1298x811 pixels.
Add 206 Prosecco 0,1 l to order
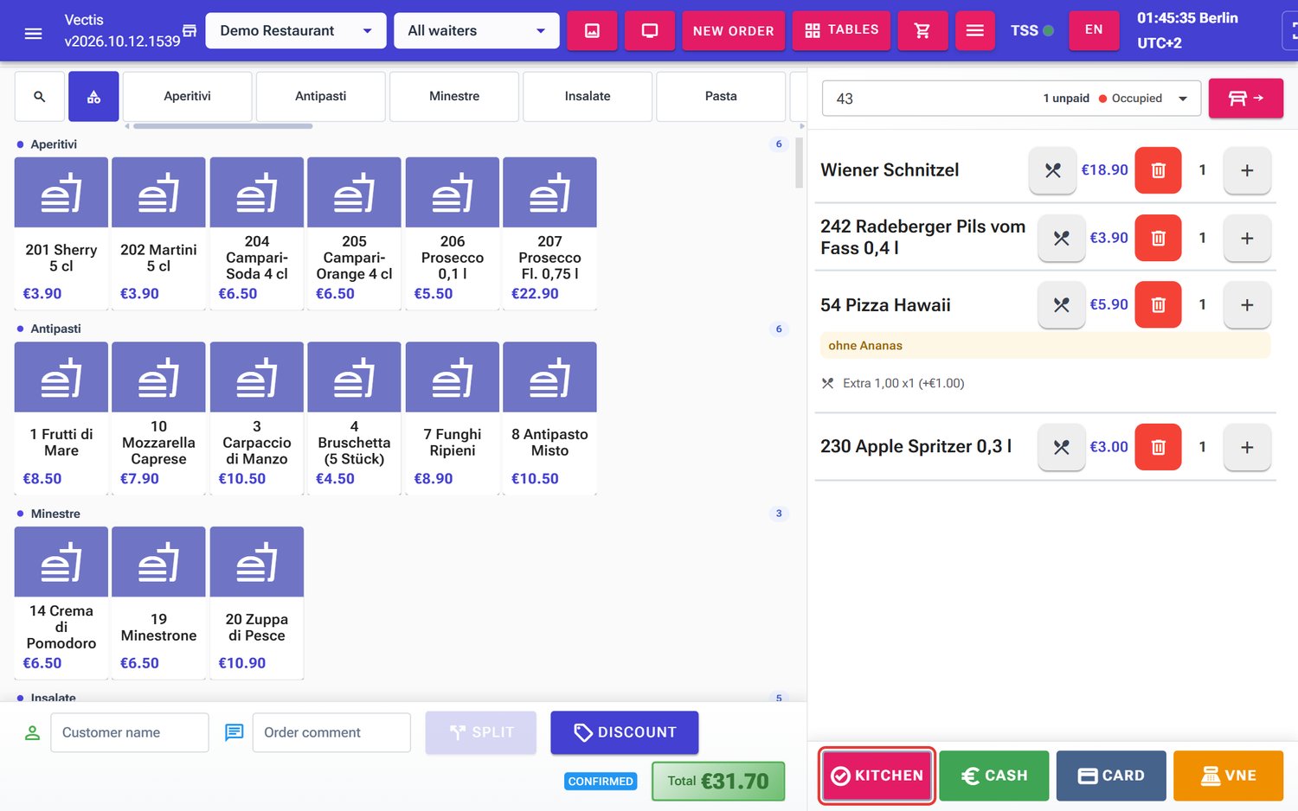click(x=452, y=233)
